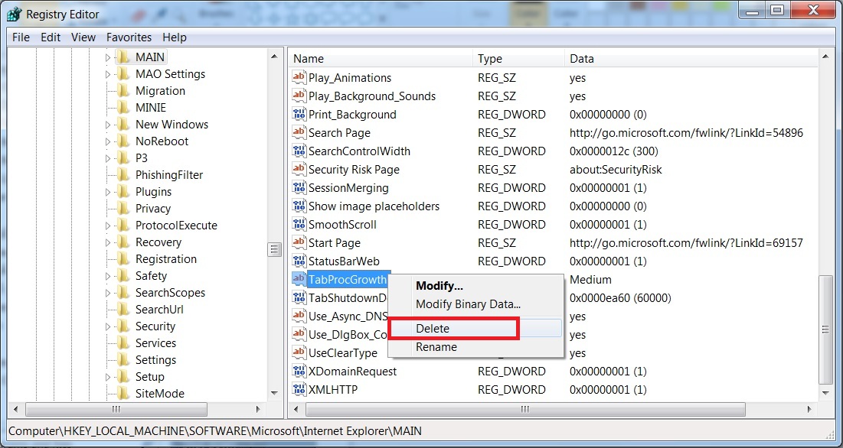Click the XMLHTTP DWORD value icon
Viewport: 843px width, 448px height.
(x=299, y=390)
